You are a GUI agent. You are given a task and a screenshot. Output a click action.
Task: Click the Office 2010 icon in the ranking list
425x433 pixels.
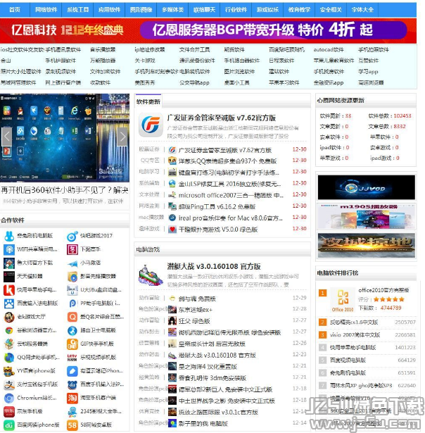343,300
